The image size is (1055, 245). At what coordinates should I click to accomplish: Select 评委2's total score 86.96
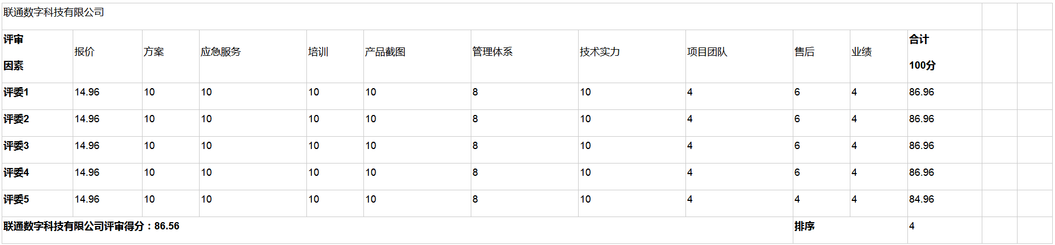coord(921,119)
